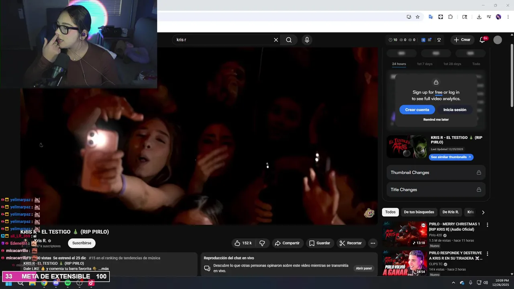The width and height of the screenshot is (514, 289).
Task: Open the black-and-white tag extension icon
Action: pyautogui.click(x=441, y=17)
